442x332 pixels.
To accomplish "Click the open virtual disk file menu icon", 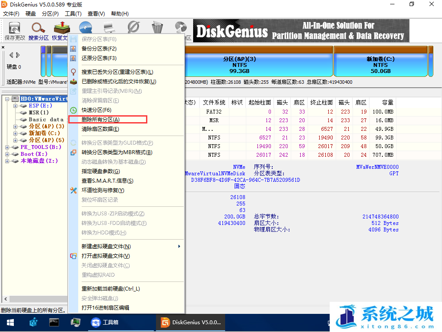I will tap(73, 256).
